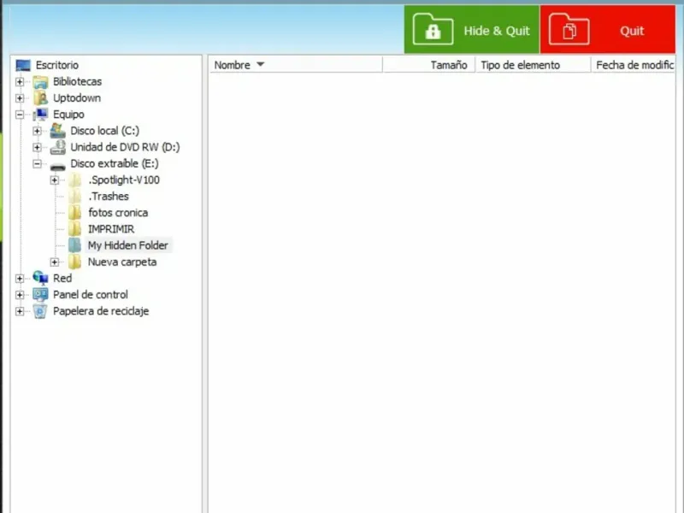Select the Disco local (C:) label

(104, 131)
